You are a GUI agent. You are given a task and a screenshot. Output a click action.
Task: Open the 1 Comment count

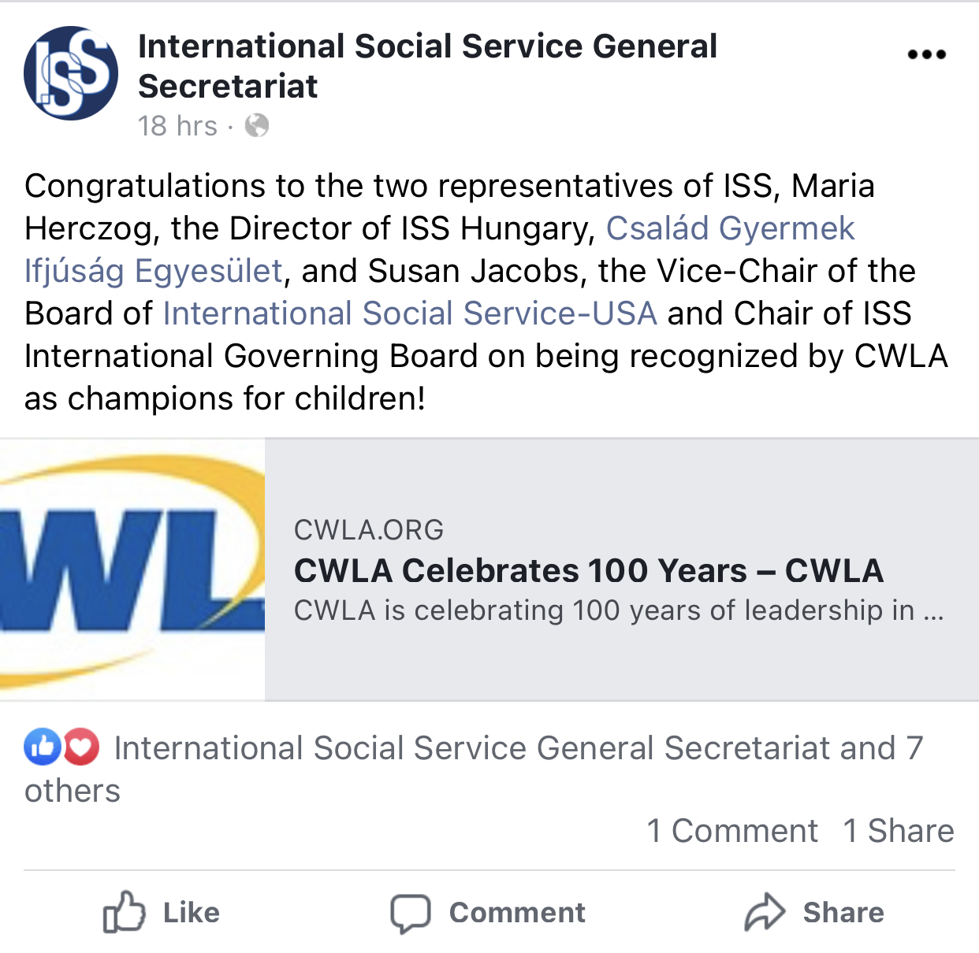click(x=731, y=831)
